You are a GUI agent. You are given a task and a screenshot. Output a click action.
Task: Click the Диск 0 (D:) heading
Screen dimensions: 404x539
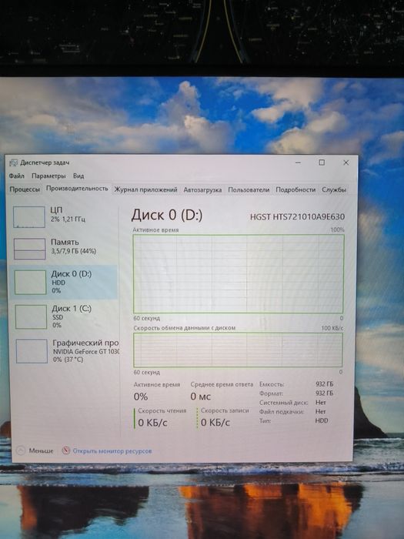click(167, 215)
